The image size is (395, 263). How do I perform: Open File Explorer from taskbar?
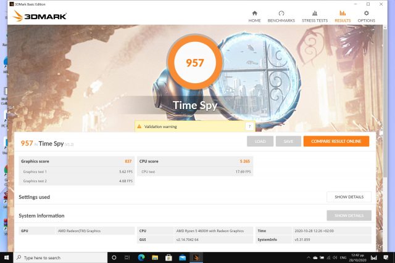pos(155,257)
